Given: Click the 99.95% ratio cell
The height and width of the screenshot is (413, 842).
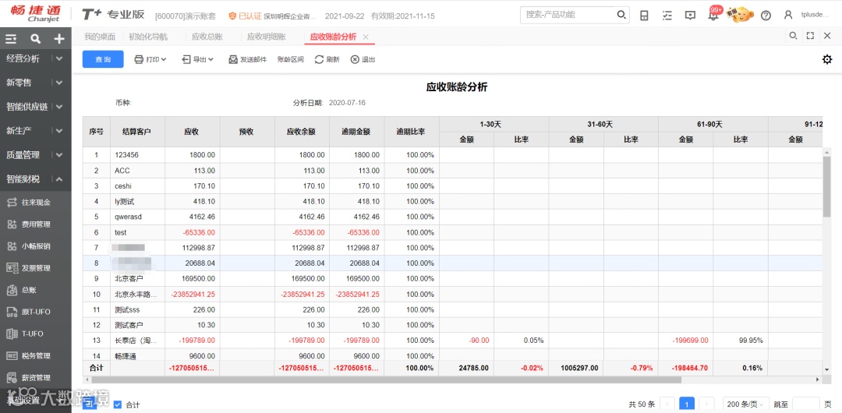Looking at the screenshot, I should [x=740, y=341].
